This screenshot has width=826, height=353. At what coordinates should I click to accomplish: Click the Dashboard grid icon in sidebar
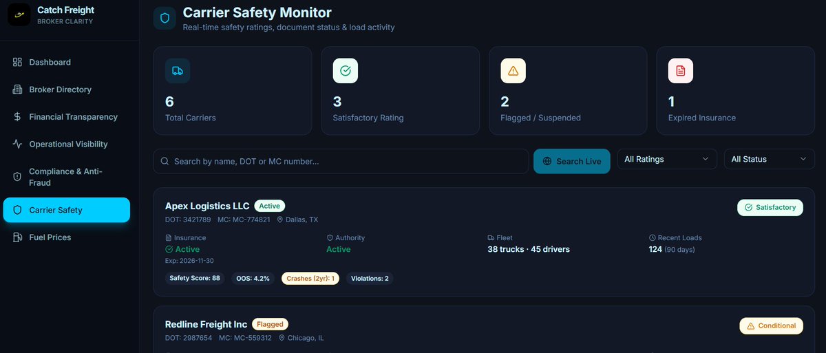17,62
